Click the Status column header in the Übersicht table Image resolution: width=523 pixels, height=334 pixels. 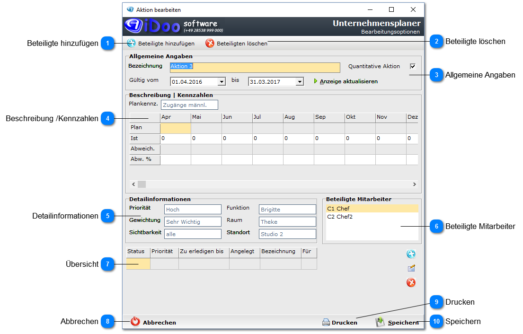pos(138,252)
